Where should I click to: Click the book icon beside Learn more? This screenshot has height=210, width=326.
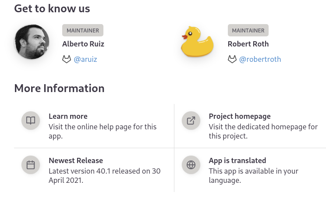pyautogui.click(x=31, y=121)
